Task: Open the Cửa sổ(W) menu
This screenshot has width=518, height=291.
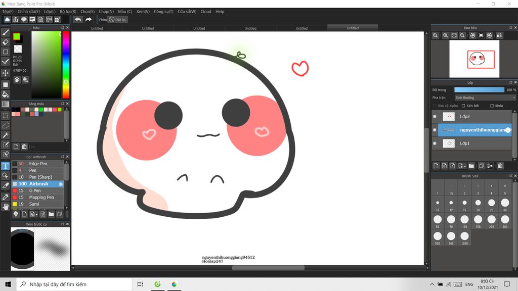Action: 187,12
